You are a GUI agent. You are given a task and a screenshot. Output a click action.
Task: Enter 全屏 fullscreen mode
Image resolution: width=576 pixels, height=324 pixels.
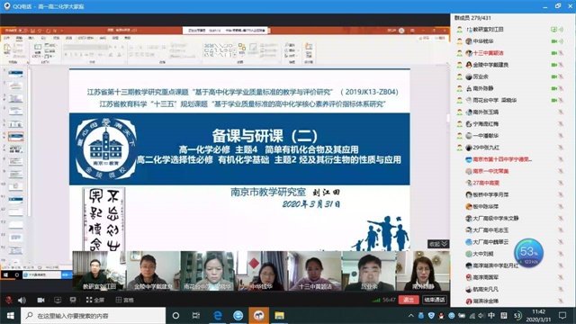95,300
